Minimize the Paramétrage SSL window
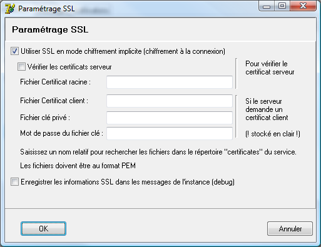Viewport: 321px width, 247px height. click(x=267, y=6)
